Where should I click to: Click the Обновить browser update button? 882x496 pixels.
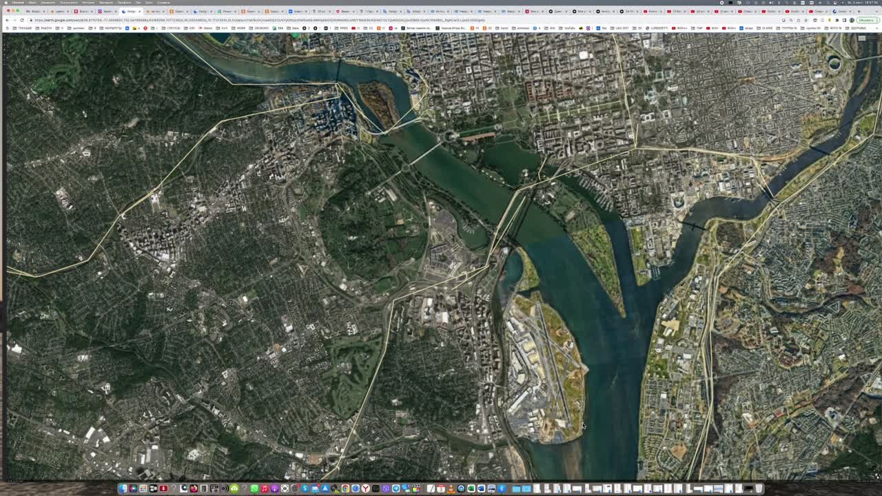point(866,20)
